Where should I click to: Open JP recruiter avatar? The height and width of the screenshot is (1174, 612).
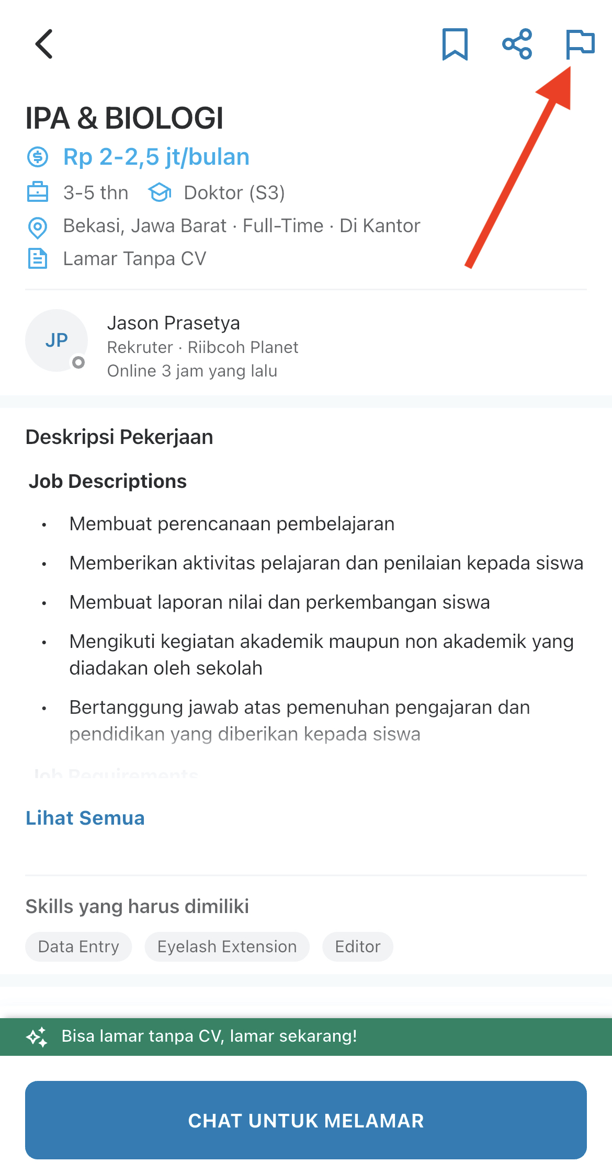coord(56,340)
